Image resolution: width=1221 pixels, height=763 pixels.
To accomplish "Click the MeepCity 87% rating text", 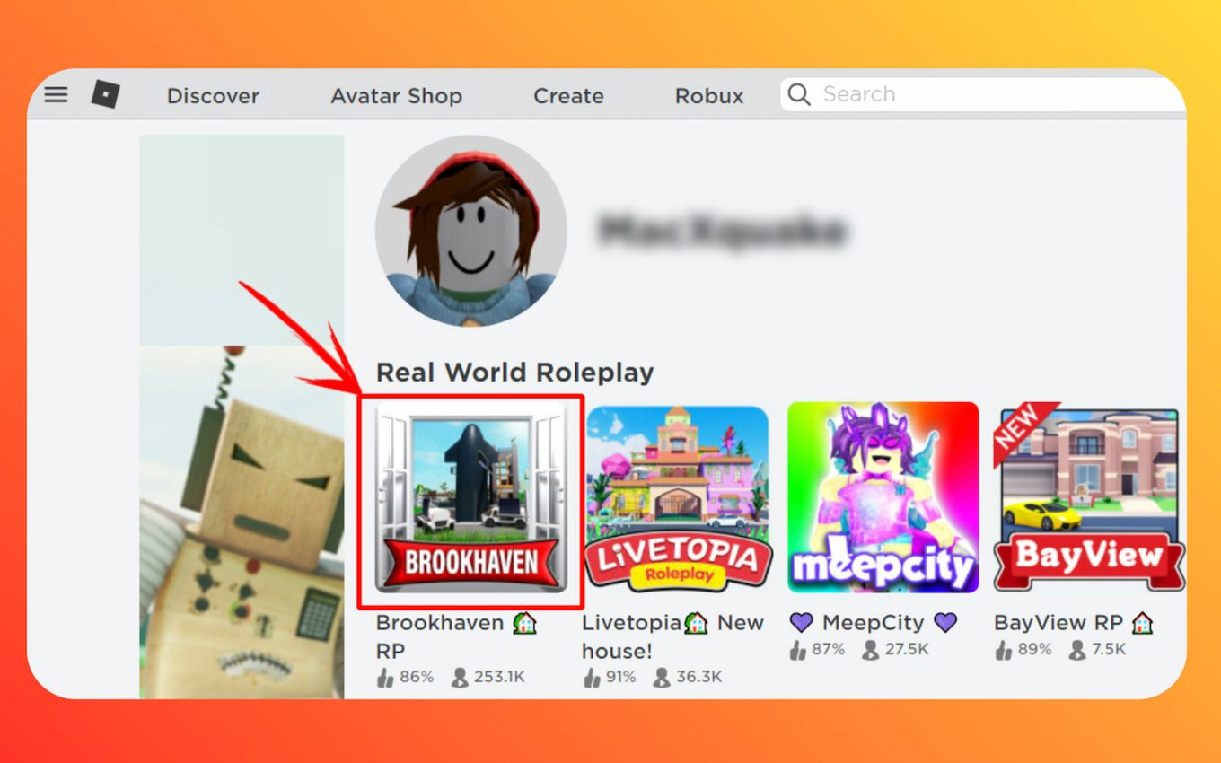I will point(828,649).
